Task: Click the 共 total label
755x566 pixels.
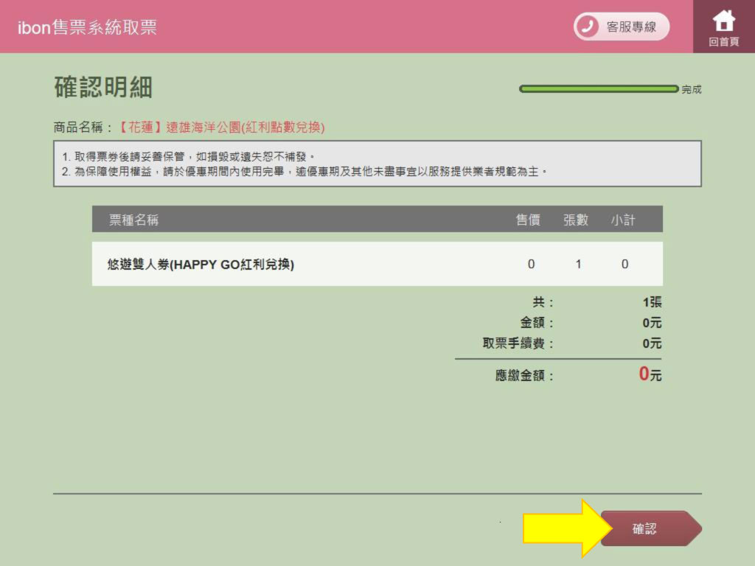Action: (x=543, y=302)
